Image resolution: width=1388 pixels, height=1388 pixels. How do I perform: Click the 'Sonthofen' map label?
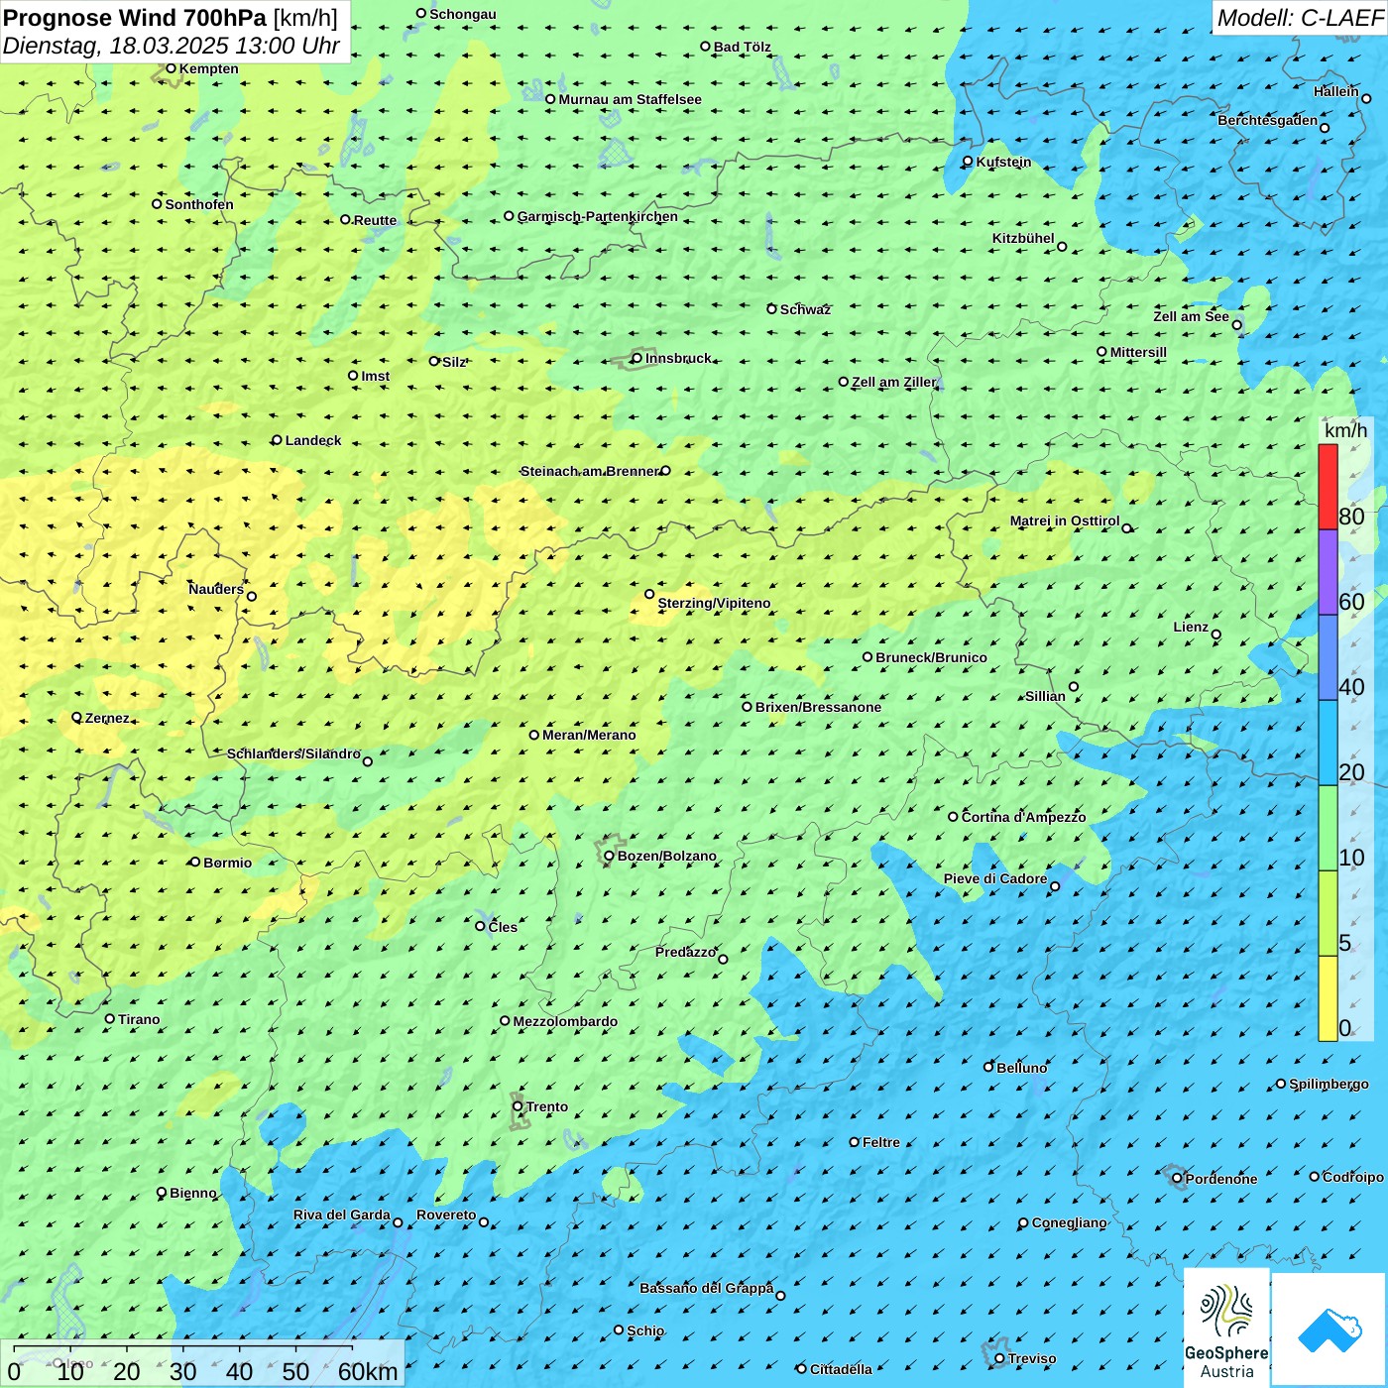tap(199, 204)
